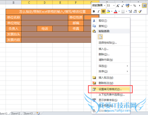Select the 邮编 label cell
Image resolution: width=148 pixels, height=115 pixels.
(x=76, y=23)
